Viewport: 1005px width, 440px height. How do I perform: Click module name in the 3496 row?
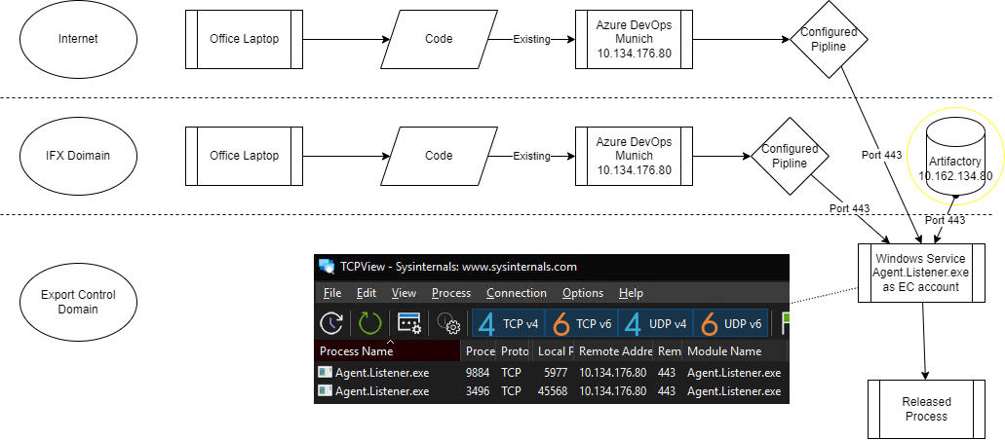pyautogui.click(x=734, y=390)
